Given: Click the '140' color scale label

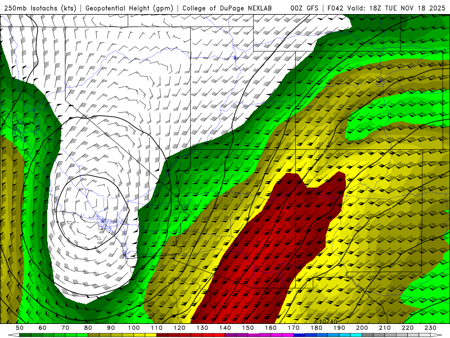Looking at the screenshot, I should (225, 328).
